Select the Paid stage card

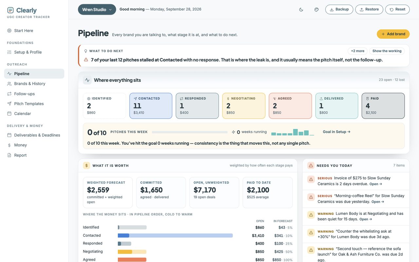383,106
